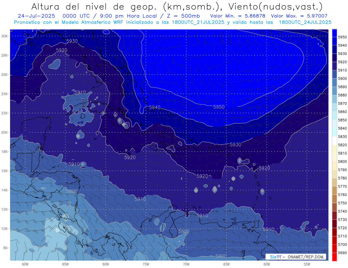The image size is (348, 268).
Task: Click the '30N' latitude axis label
Action: pyautogui.click(x=5, y=36)
